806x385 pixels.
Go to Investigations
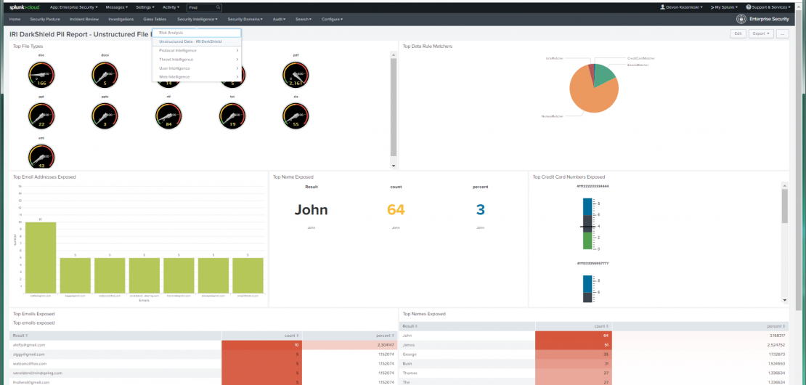pyautogui.click(x=121, y=19)
